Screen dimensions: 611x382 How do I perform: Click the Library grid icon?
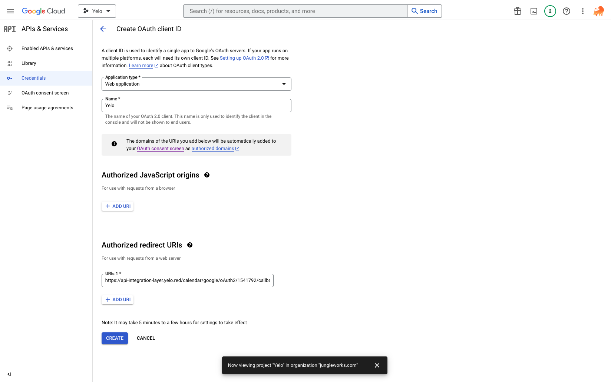[x=10, y=63]
